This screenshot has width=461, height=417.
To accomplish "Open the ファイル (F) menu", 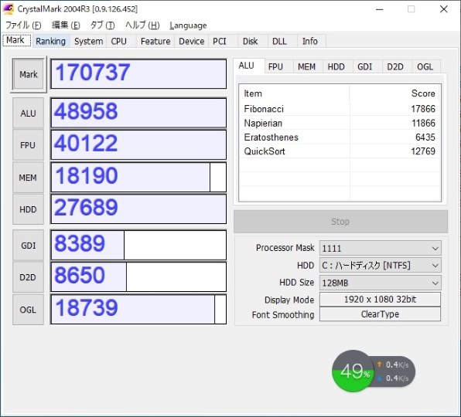I will point(23,25).
